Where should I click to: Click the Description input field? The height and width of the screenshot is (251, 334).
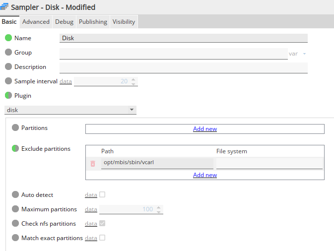pos(184,67)
